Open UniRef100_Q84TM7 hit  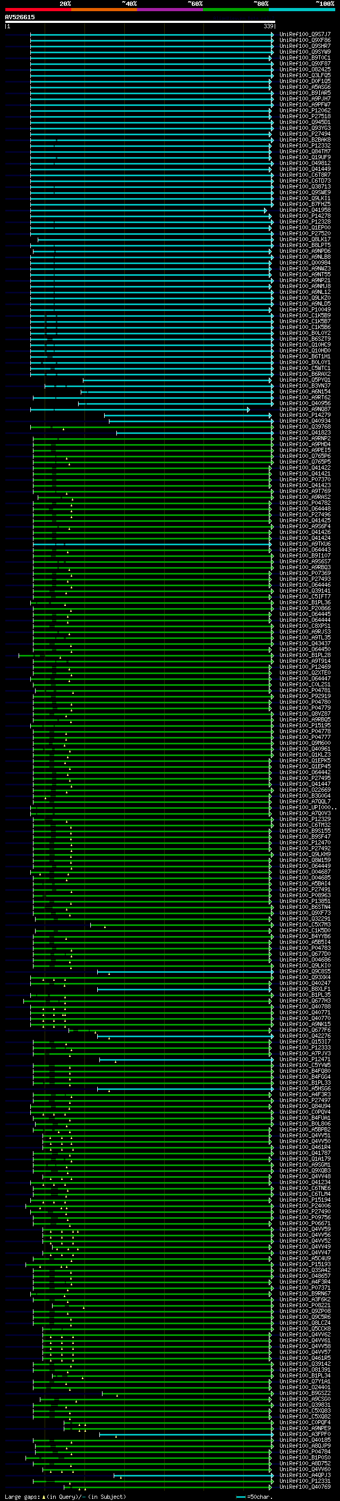tap(305, 152)
